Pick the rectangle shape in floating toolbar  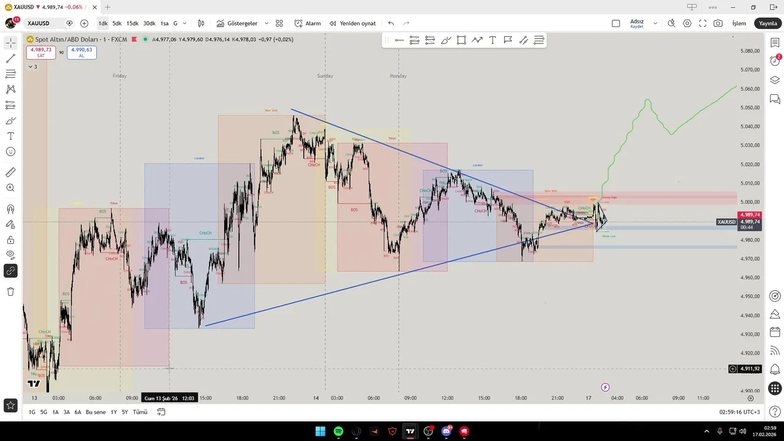(461, 40)
